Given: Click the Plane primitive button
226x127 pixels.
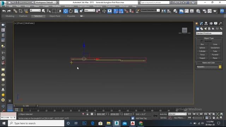Looking at the screenshot, I should [215, 58].
